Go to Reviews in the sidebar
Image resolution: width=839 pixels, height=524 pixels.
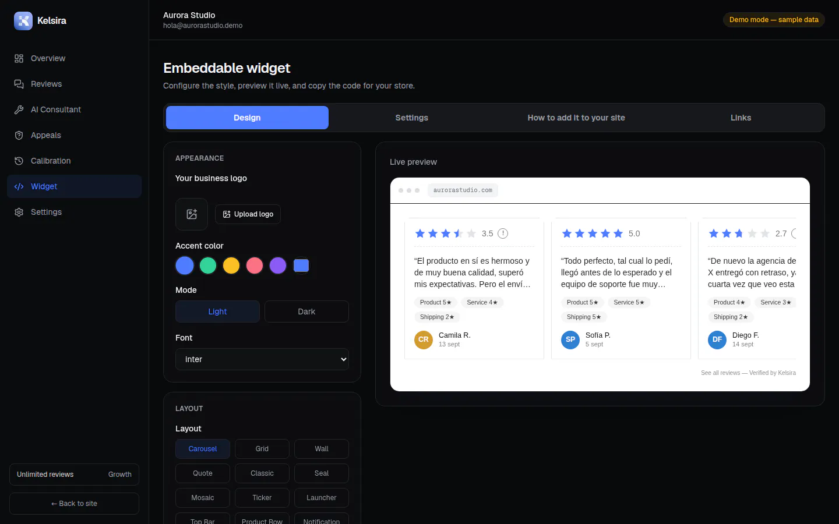pos(74,84)
